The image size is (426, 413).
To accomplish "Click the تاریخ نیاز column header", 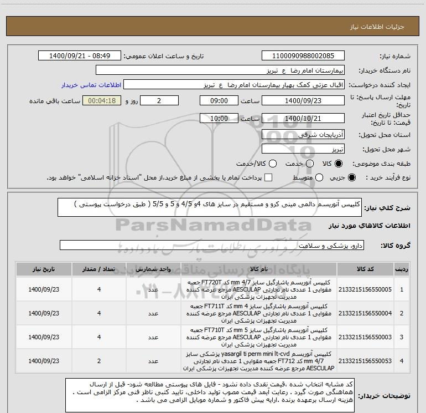I will pyautogui.click(x=44, y=269).
